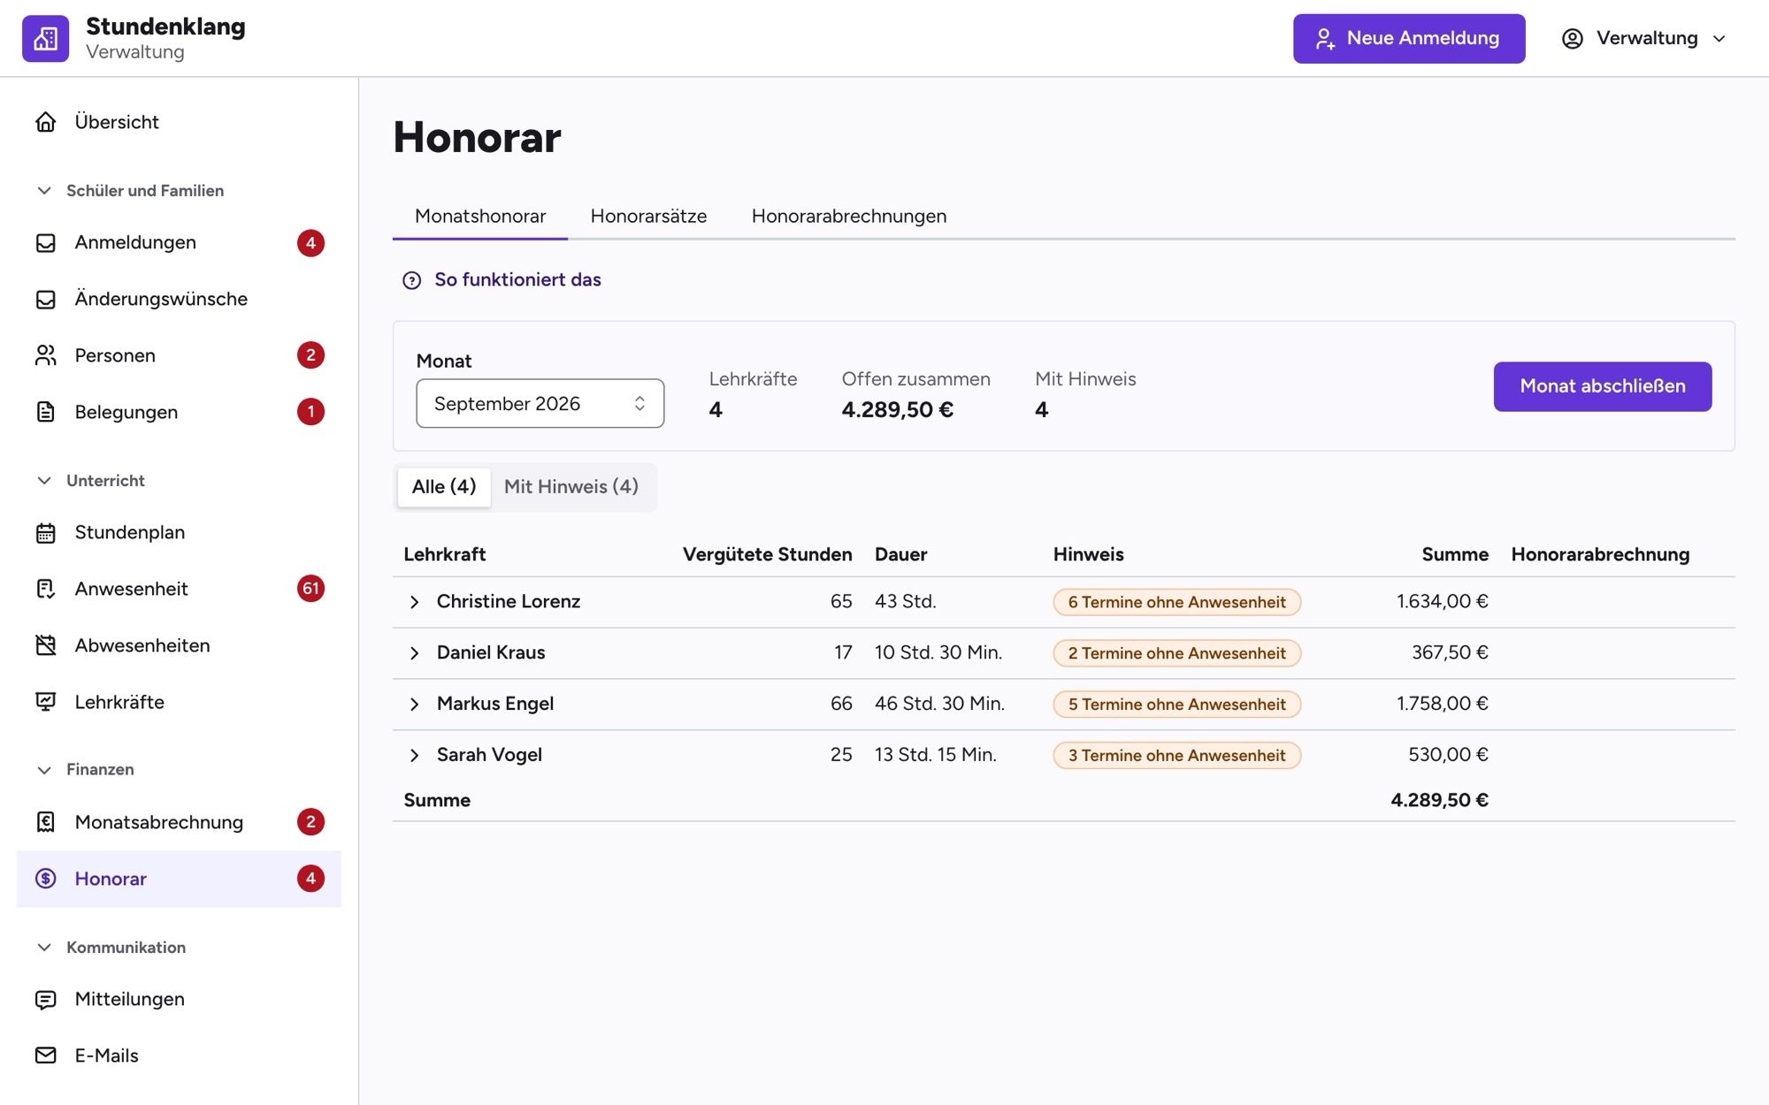Click the Anwesenheit checklist icon
1769x1105 pixels.
pyautogui.click(x=45, y=589)
